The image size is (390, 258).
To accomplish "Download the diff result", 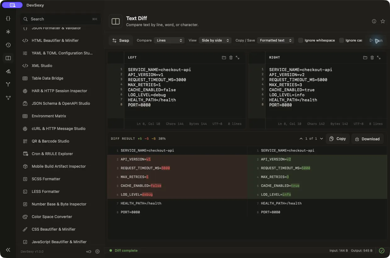I will click(367, 139).
